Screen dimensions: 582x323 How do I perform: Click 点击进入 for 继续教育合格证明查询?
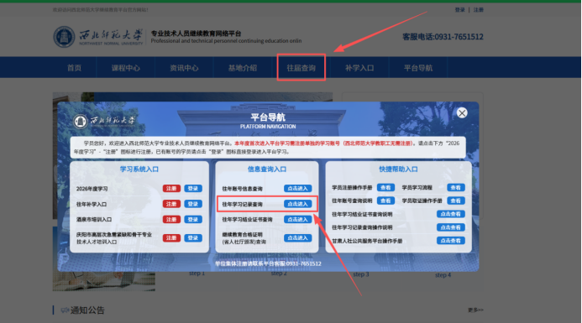tap(297, 237)
